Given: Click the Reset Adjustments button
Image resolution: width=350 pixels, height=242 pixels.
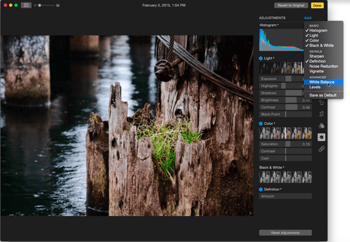Looking at the screenshot, I should coord(285,233).
